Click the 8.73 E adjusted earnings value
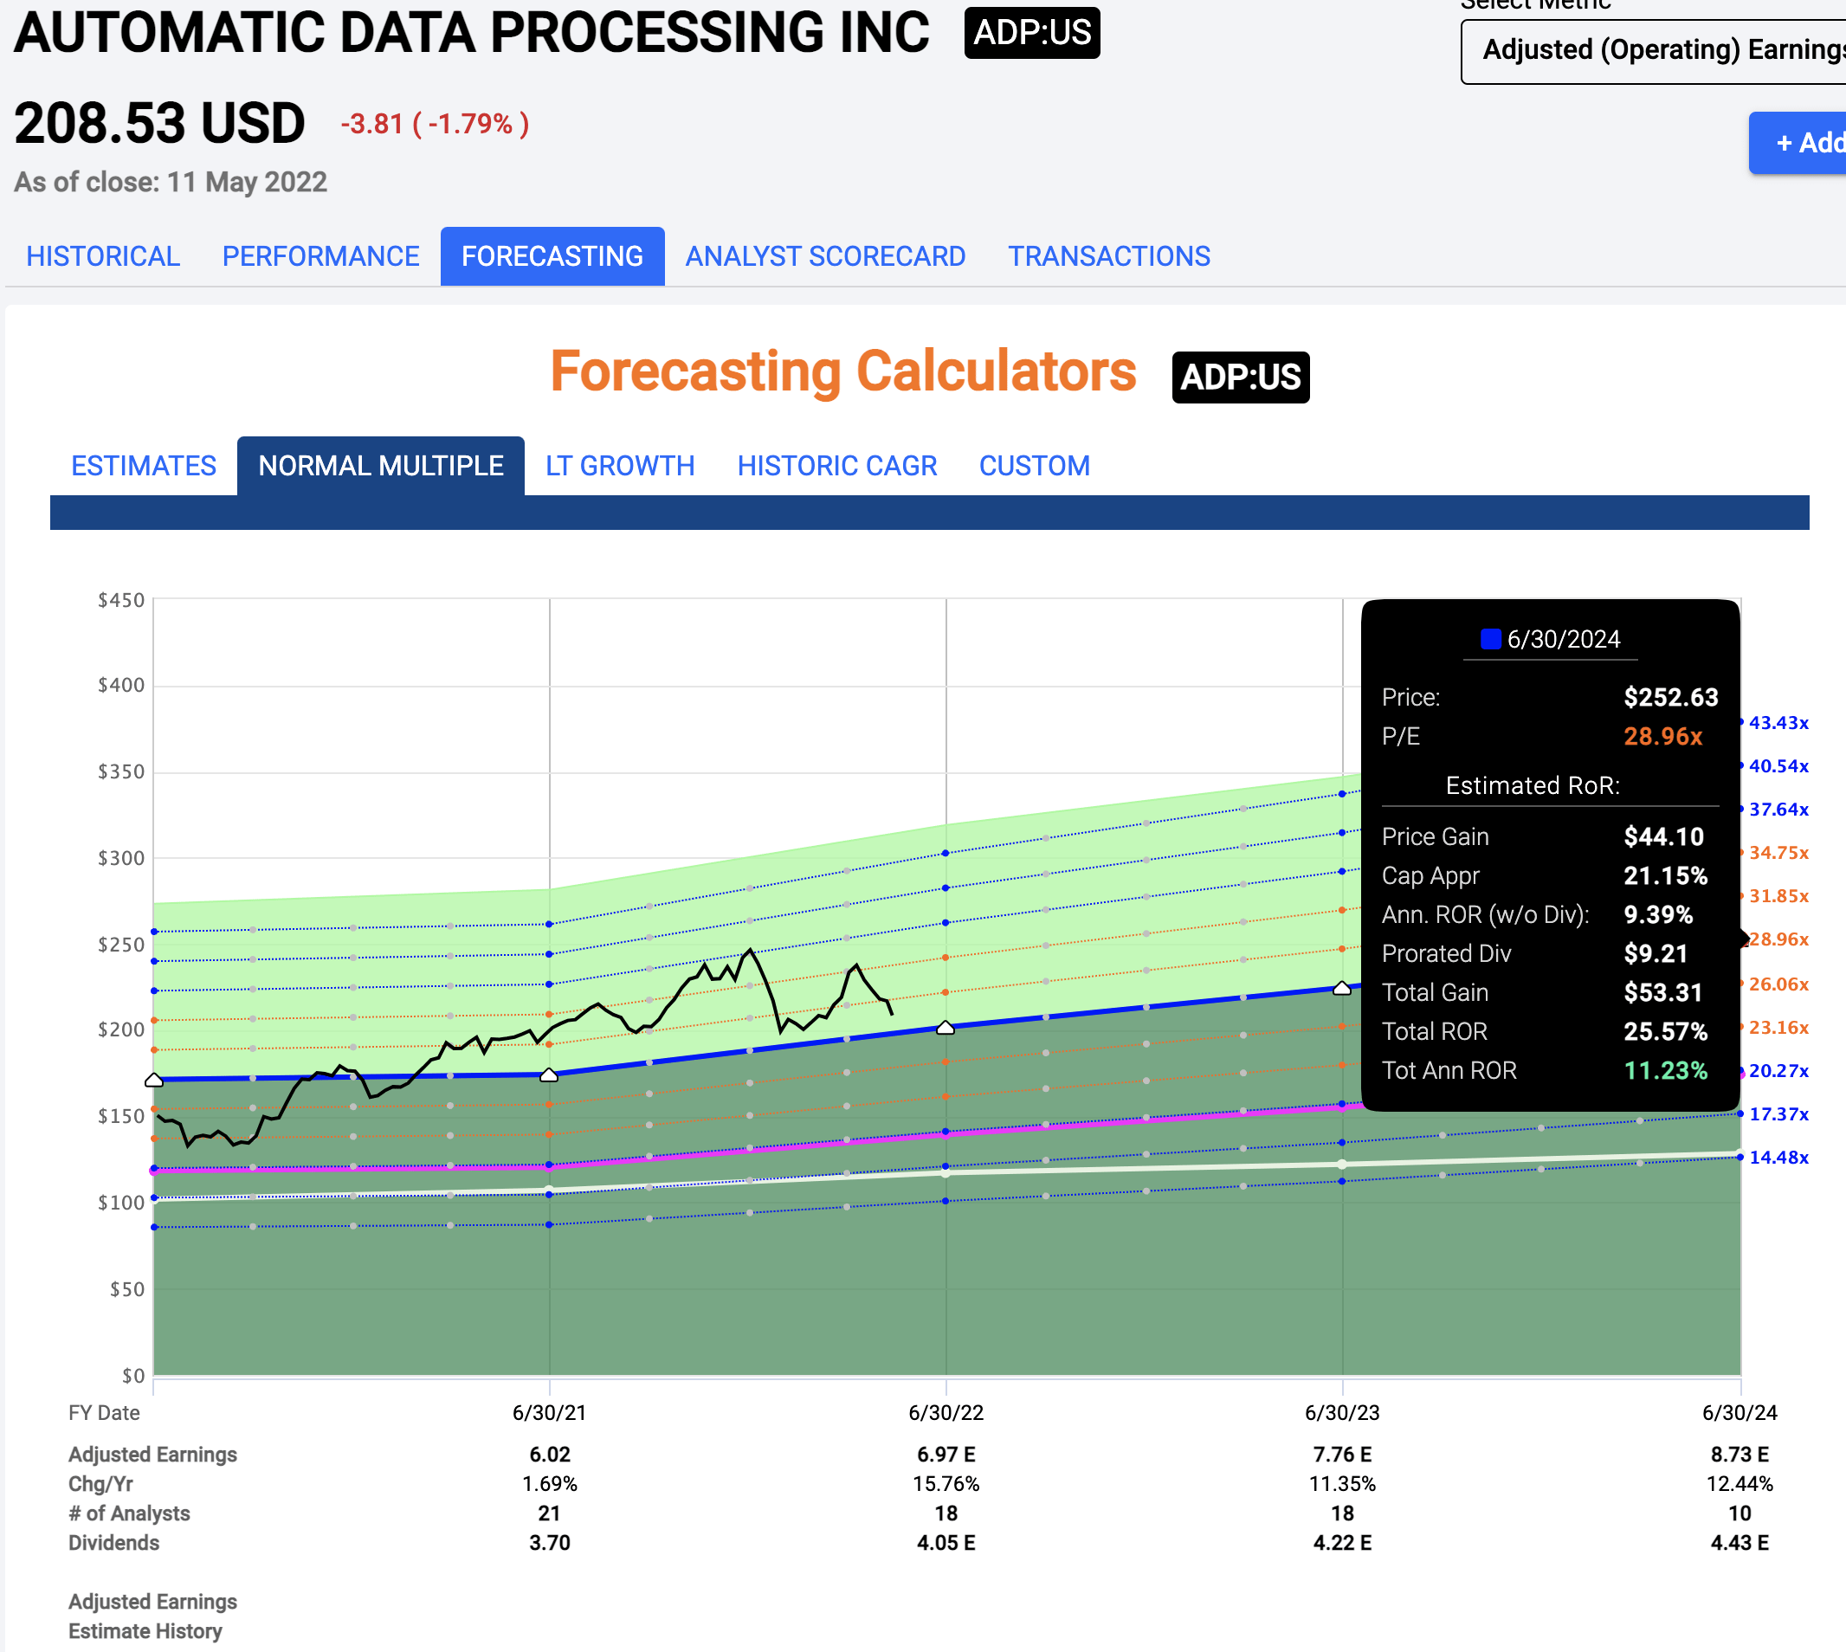 (x=1739, y=1454)
